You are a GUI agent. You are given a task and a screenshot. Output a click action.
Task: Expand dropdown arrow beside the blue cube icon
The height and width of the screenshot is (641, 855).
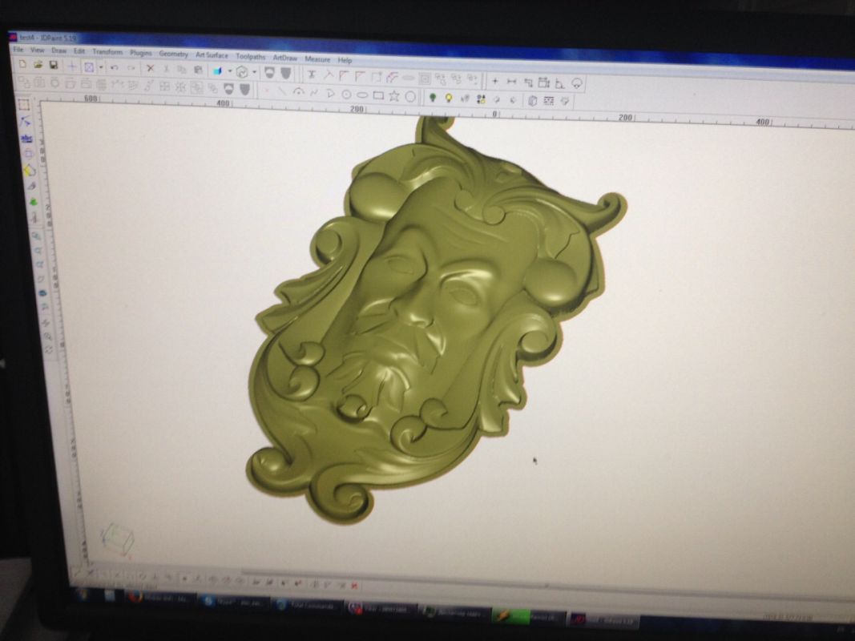coord(229,71)
